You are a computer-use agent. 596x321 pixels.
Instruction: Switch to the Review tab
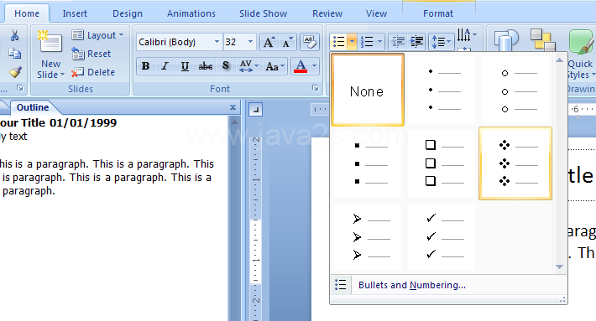[327, 13]
